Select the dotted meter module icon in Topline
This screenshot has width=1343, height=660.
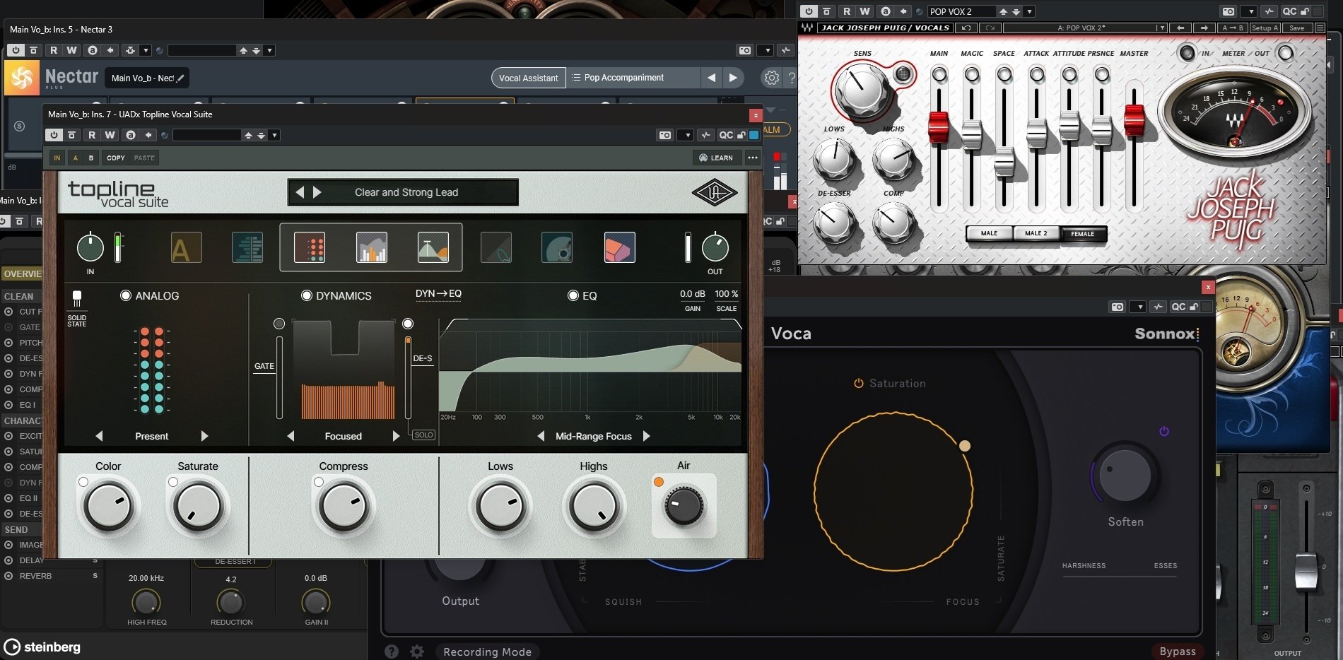tap(310, 248)
